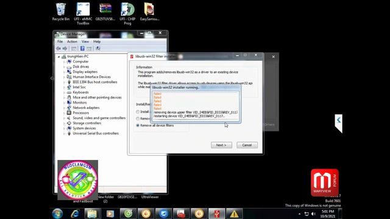
Task: Select the Intel Soc category icon
Action: tap(69, 87)
